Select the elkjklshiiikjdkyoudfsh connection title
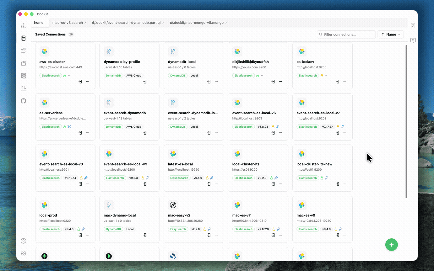 tap(251, 62)
